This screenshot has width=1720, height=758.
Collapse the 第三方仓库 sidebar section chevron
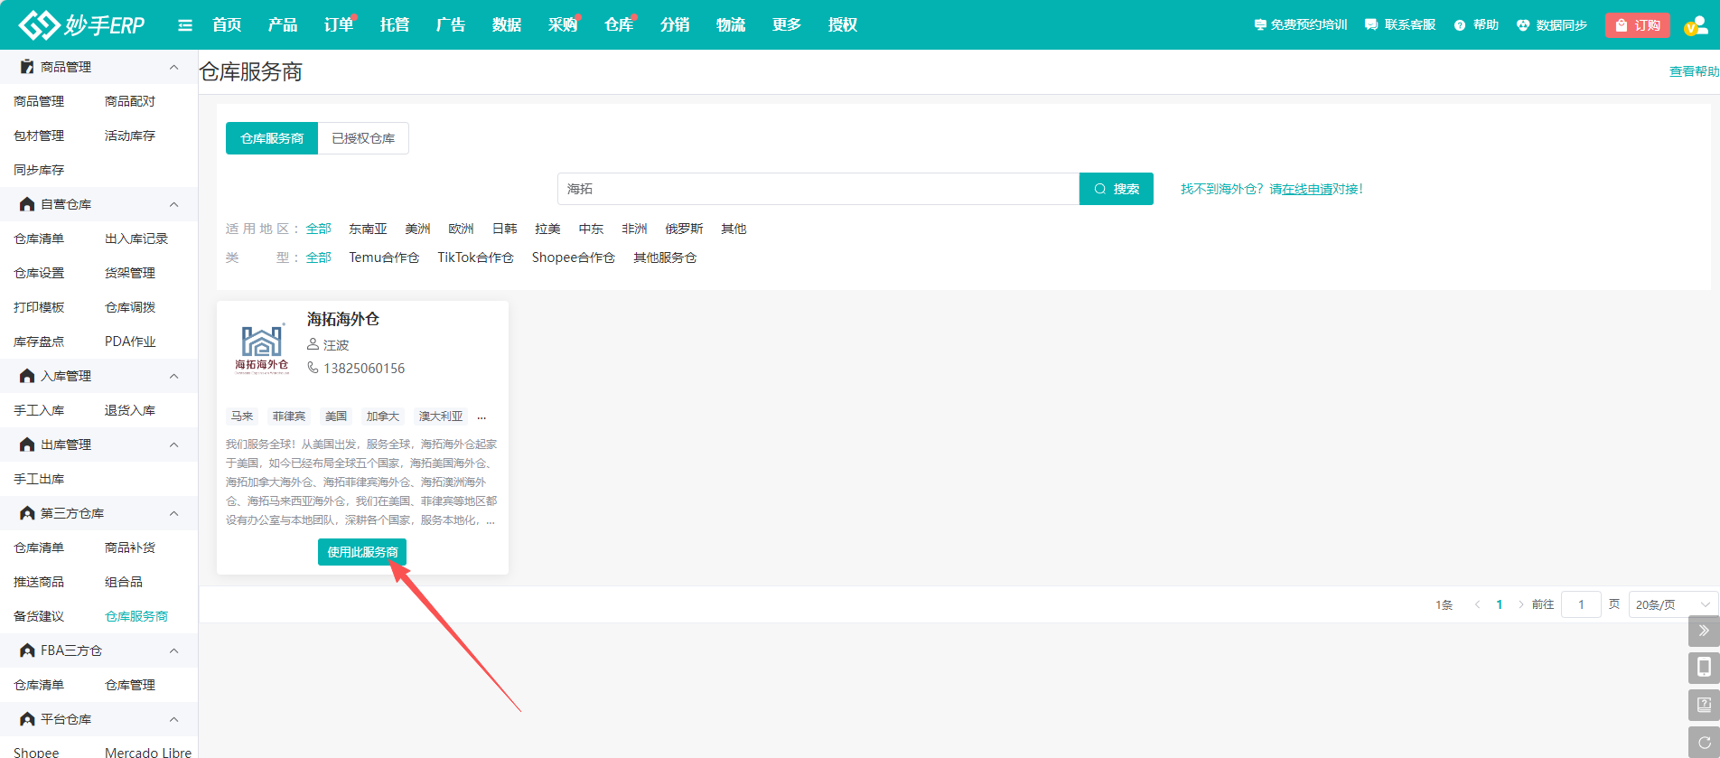(173, 513)
